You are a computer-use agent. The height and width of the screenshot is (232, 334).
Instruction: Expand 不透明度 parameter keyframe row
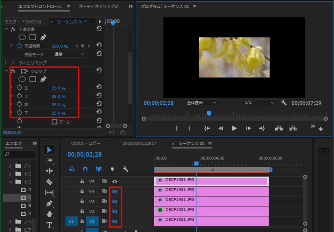point(11,45)
